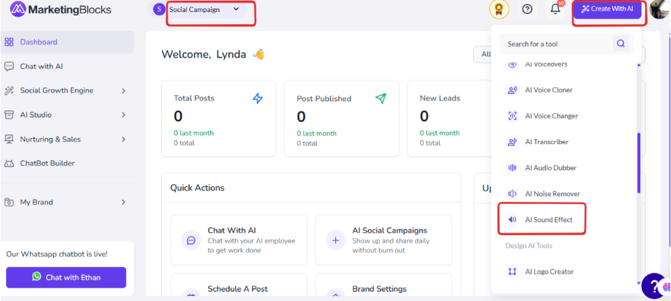Image resolution: width=671 pixels, height=301 pixels.
Task: Click the tool list scrollbar thumb
Action: click(639, 163)
